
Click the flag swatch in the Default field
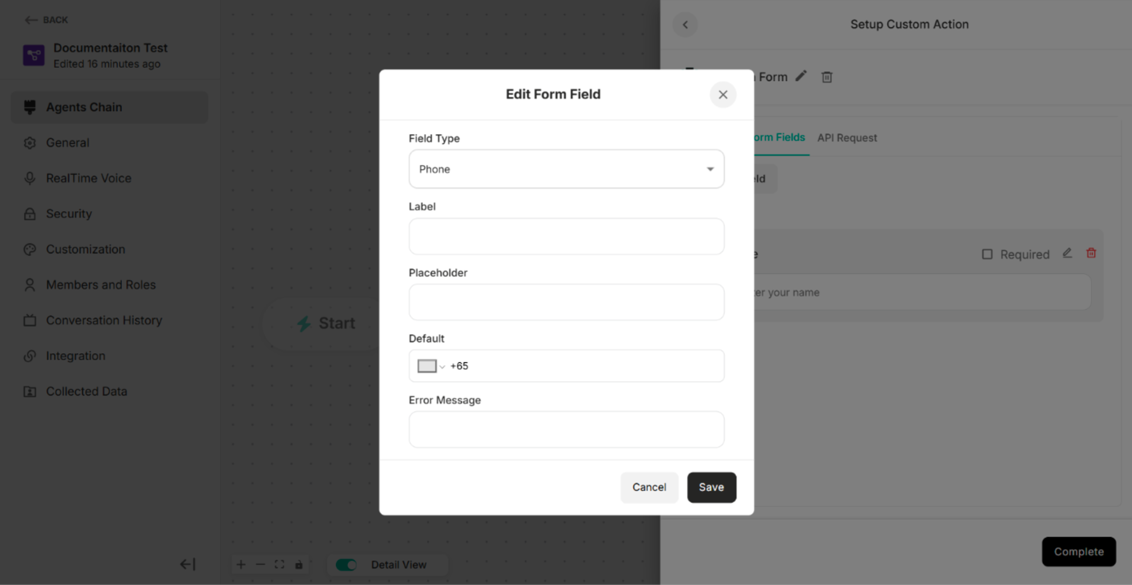coord(427,365)
